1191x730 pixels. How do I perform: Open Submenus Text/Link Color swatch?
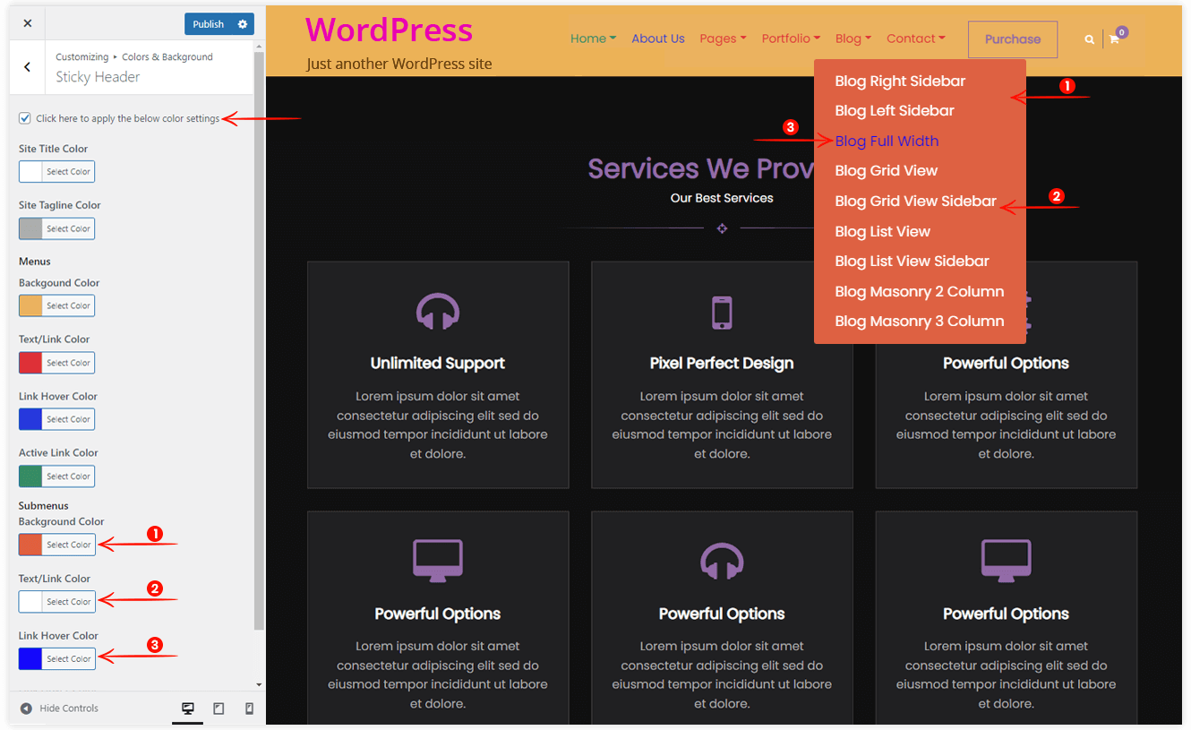(30, 602)
